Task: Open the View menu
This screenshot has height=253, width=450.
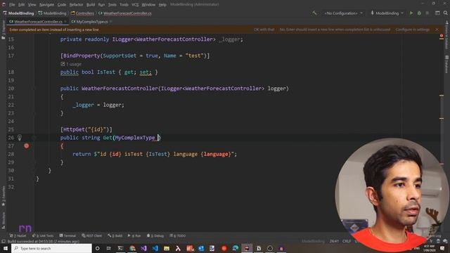Action: pyautogui.click(x=32, y=5)
